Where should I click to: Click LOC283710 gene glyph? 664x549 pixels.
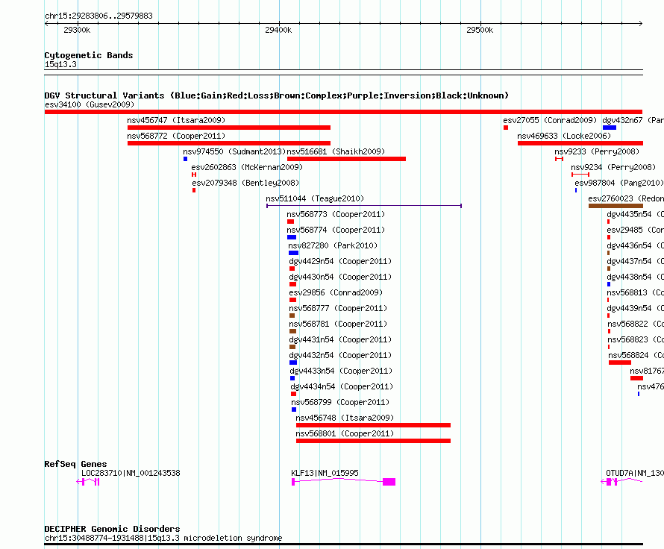[87, 482]
